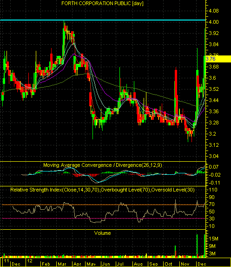
Task: Click the 70 RSI scale value
Action: [x=211, y=204]
